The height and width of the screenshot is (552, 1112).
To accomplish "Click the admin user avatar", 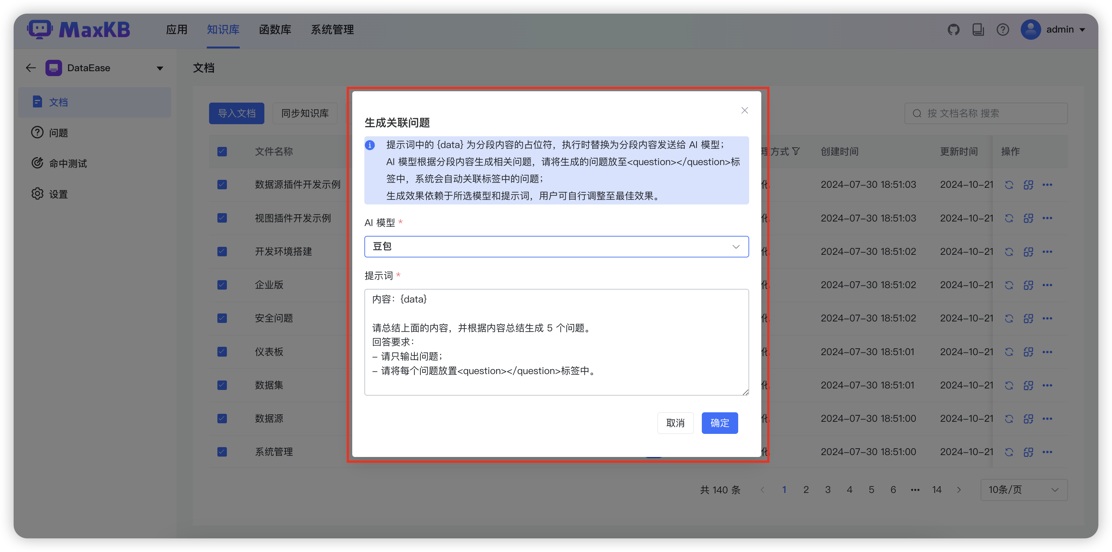I will (1031, 30).
